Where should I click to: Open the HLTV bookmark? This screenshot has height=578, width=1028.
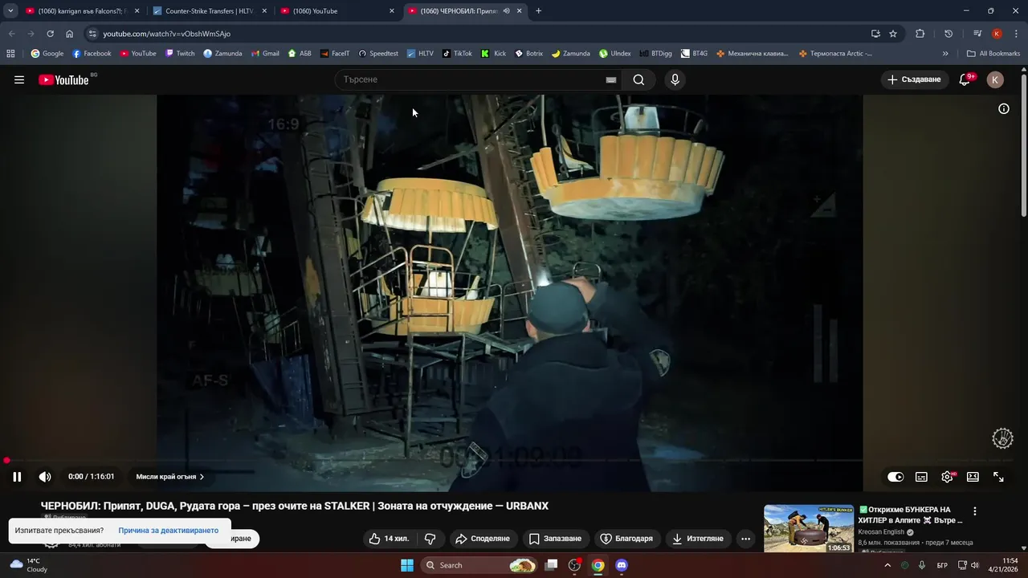(419, 54)
